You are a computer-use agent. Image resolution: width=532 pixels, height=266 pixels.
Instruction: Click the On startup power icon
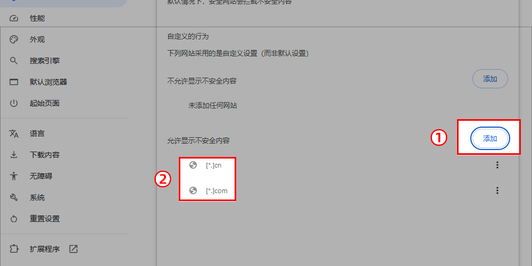[14, 103]
